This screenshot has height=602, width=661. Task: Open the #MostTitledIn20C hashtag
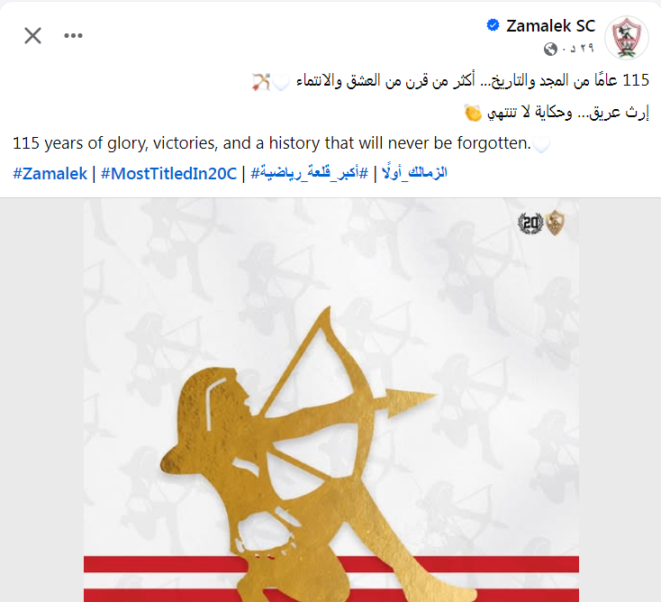point(168,173)
